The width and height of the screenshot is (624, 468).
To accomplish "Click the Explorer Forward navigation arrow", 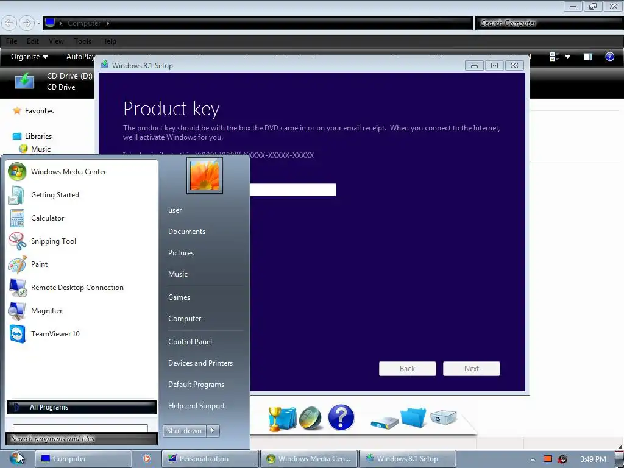I will pyautogui.click(x=26, y=23).
